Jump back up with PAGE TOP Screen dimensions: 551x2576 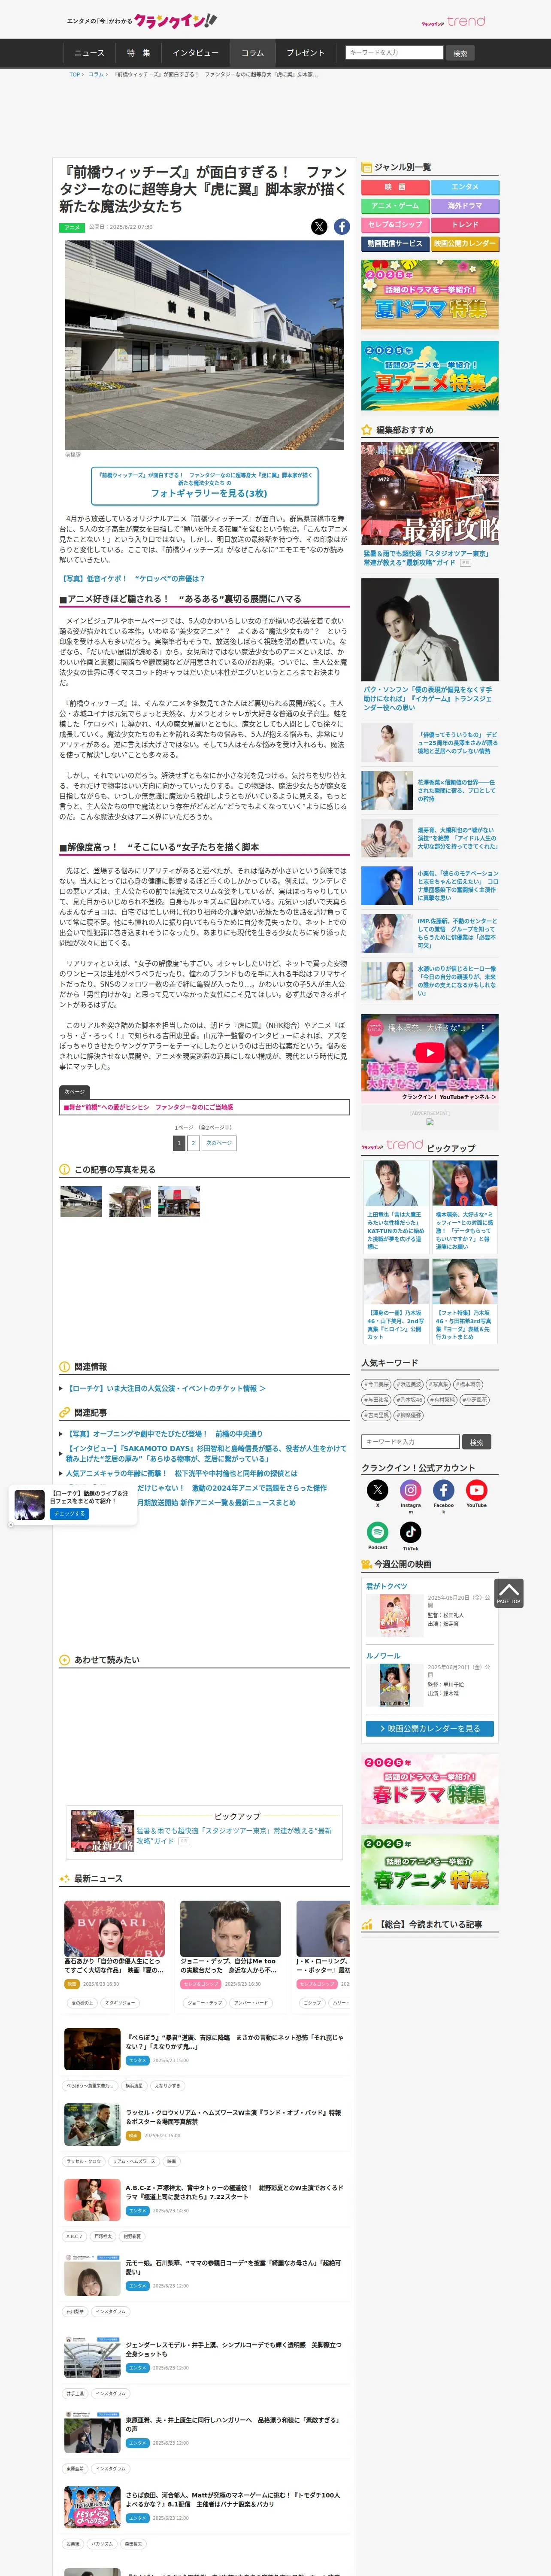coord(508,1593)
